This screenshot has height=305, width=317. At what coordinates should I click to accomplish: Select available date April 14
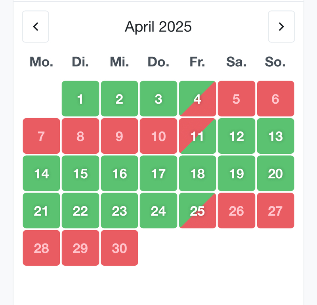(42, 174)
